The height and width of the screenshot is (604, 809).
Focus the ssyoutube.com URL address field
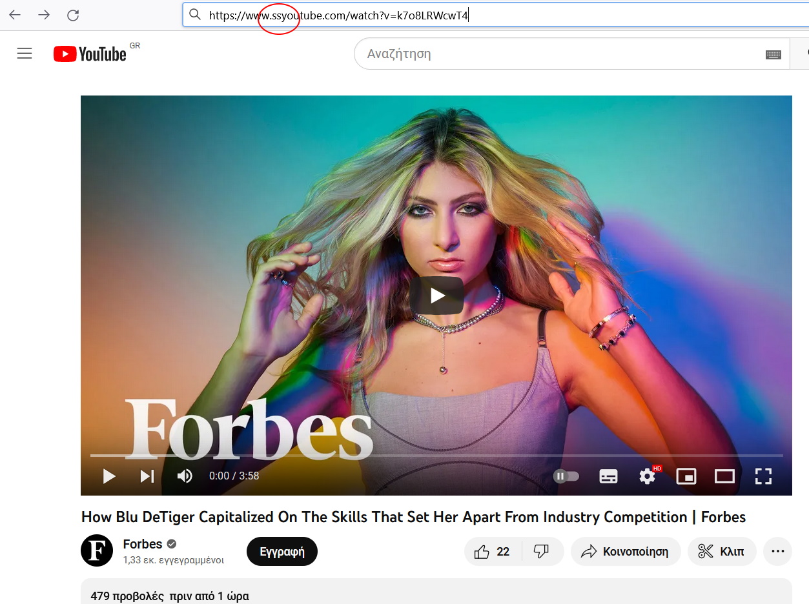[x=496, y=14]
